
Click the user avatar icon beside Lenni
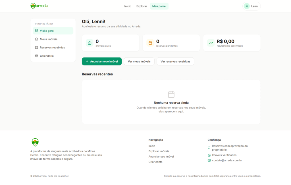247,6
